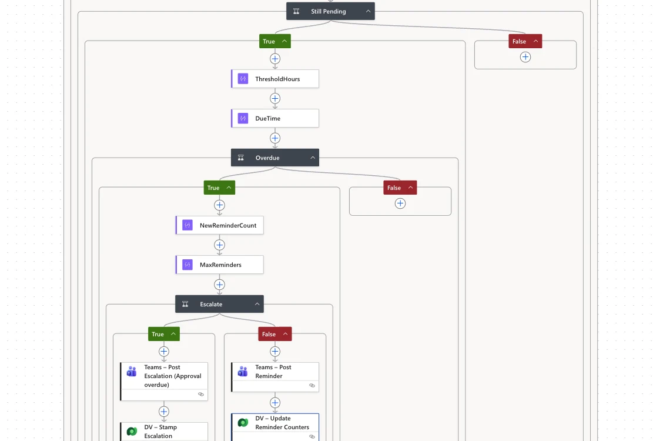Click the Still Pending condition icon

(296, 11)
